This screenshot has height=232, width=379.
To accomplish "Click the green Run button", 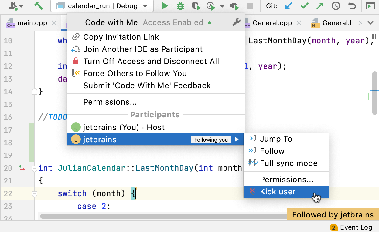I will [165, 6].
